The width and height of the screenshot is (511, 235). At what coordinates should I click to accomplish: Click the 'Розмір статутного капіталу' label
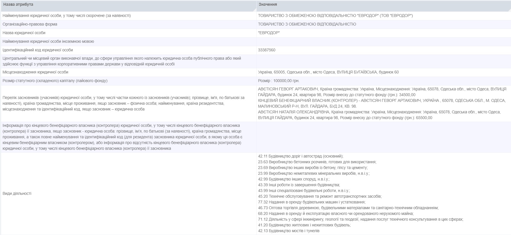click(x=55, y=81)
